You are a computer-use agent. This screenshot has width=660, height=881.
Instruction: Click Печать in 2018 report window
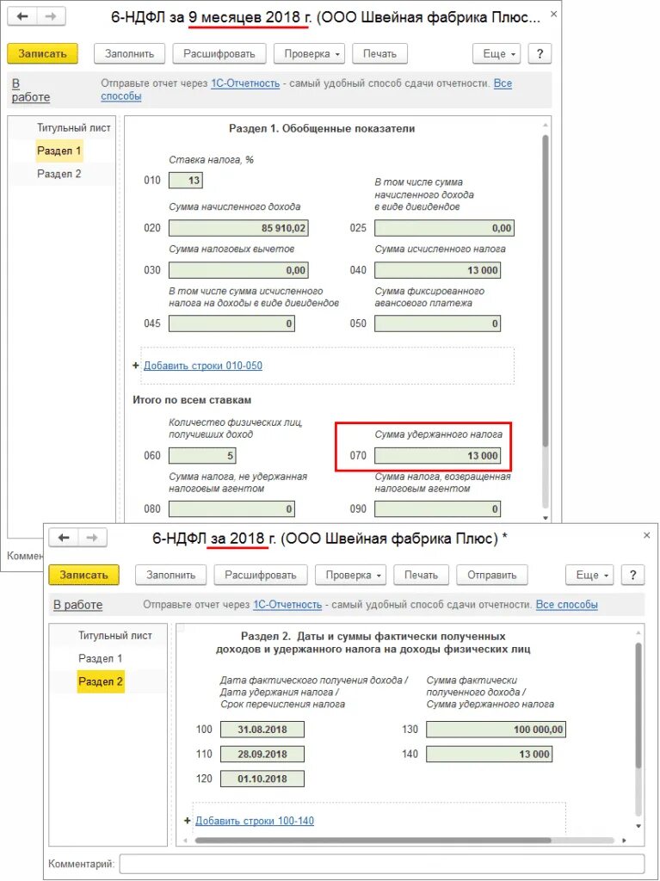[421, 576]
